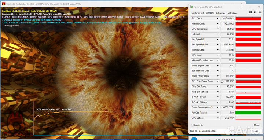
Task: Click the GPU Voltage value 0.7870 V
Action: point(227,118)
